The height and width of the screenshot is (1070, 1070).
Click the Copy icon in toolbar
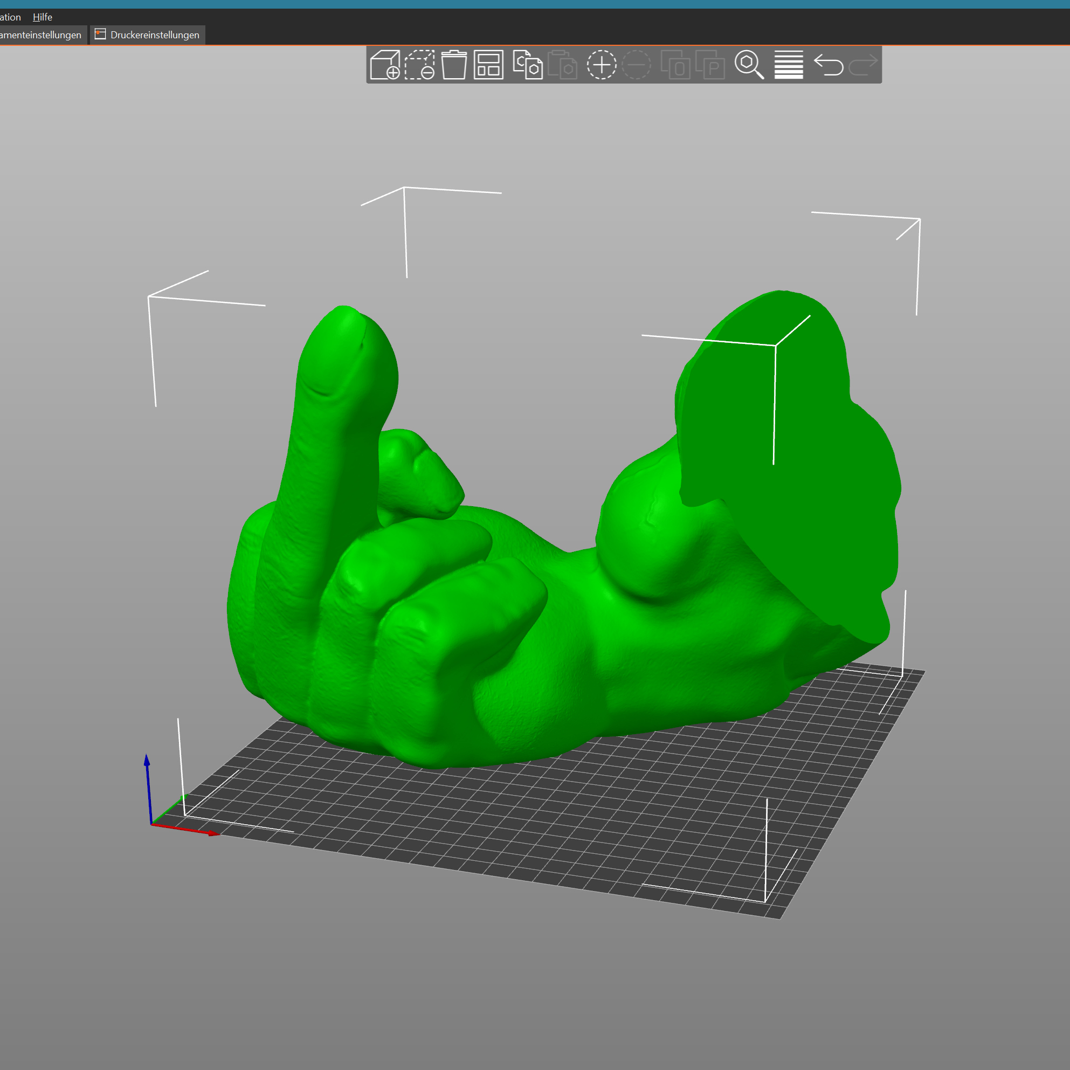pos(527,65)
